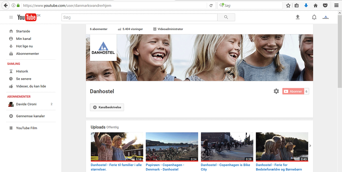Screen dimensions: 342x172
Task: Click the ABONNEMENTER section heading
Action: click(19, 97)
